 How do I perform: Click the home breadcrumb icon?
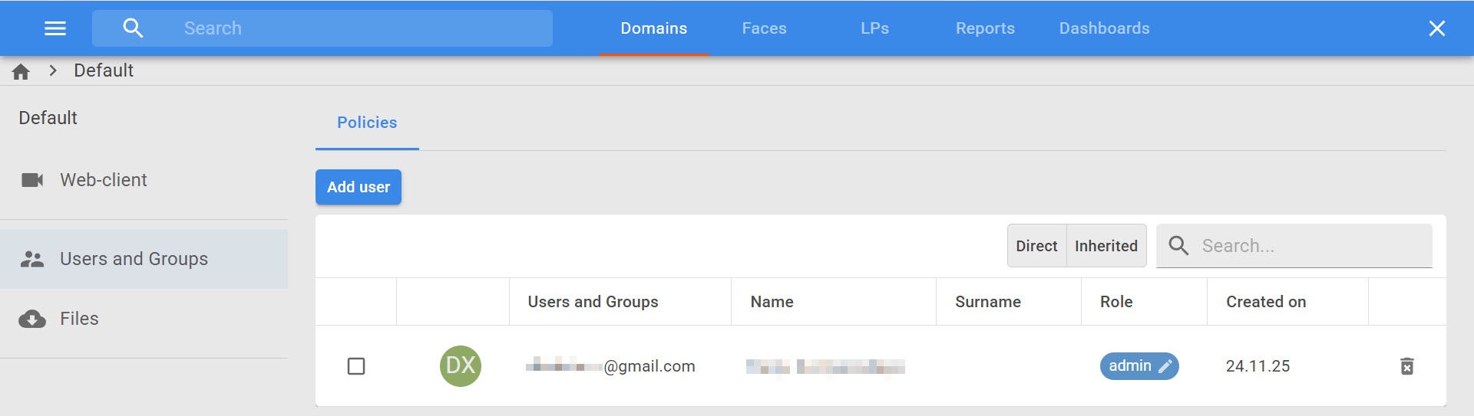point(21,71)
